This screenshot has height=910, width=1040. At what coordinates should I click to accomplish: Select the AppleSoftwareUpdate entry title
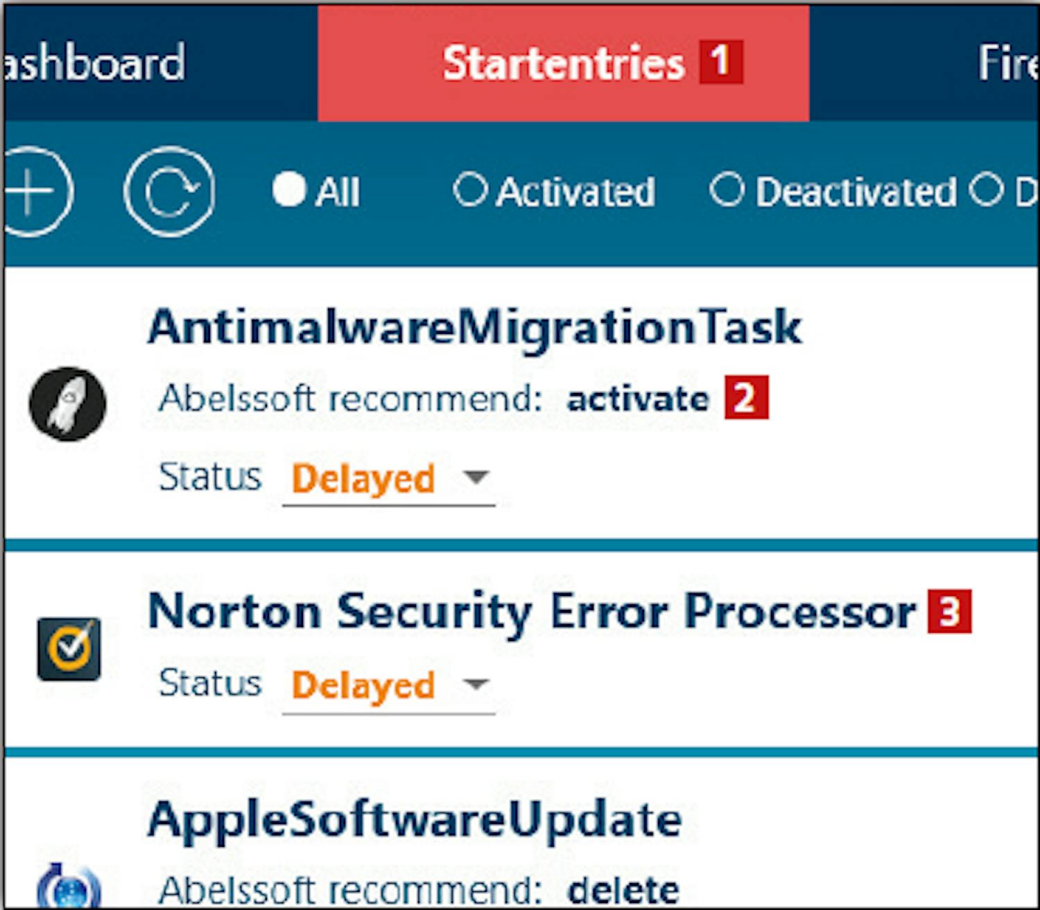click(x=415, y=819)
